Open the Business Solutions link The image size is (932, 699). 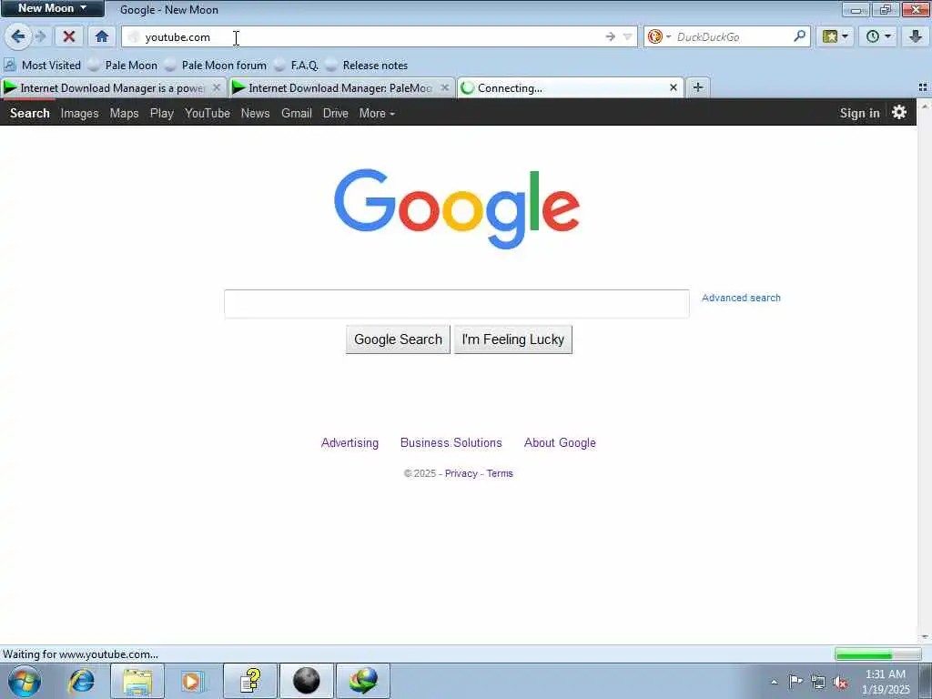(x=451, y=443)
